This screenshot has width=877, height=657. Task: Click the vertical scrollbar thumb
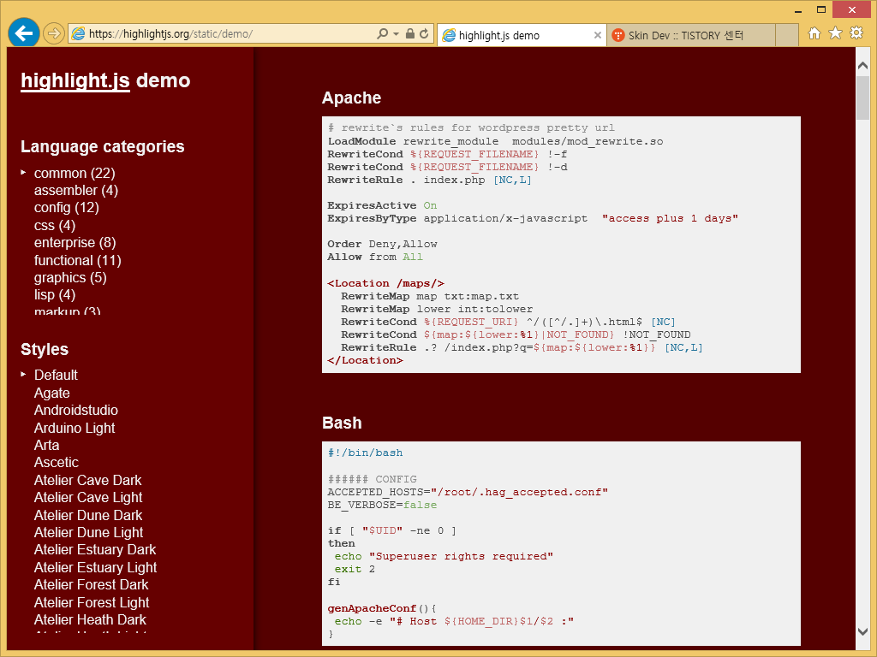862,98
